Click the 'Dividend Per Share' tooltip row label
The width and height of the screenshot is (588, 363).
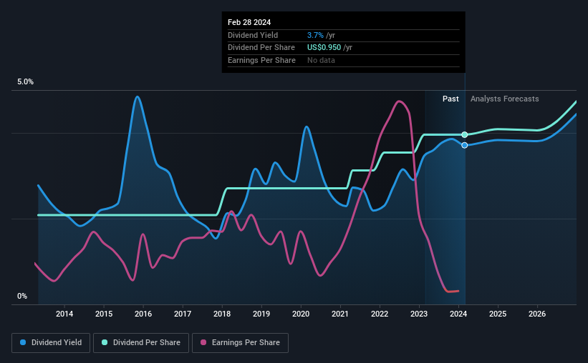point(261,48)
